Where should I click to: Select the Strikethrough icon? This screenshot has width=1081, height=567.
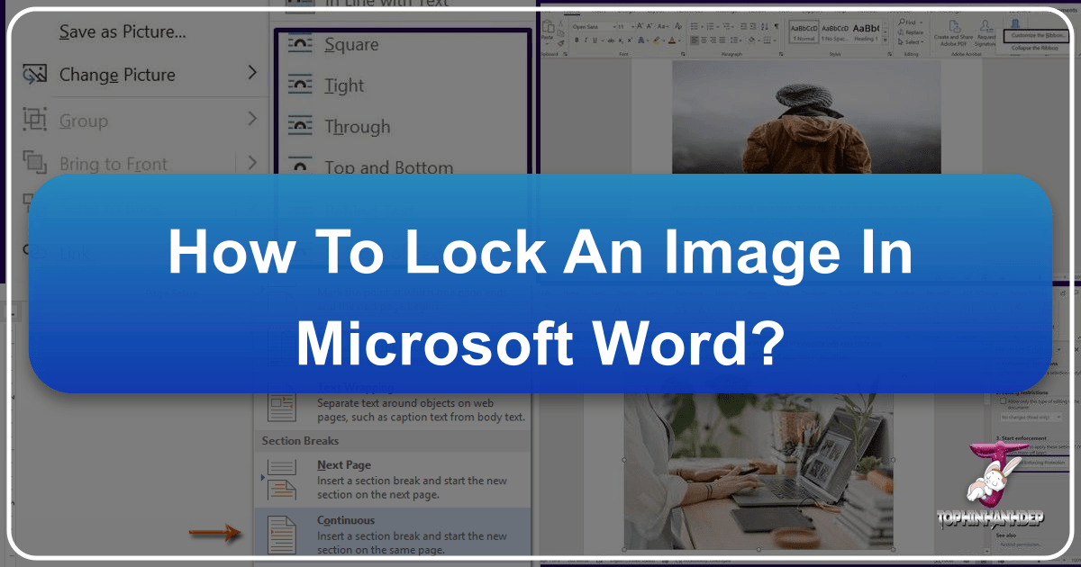pos(610,41)
